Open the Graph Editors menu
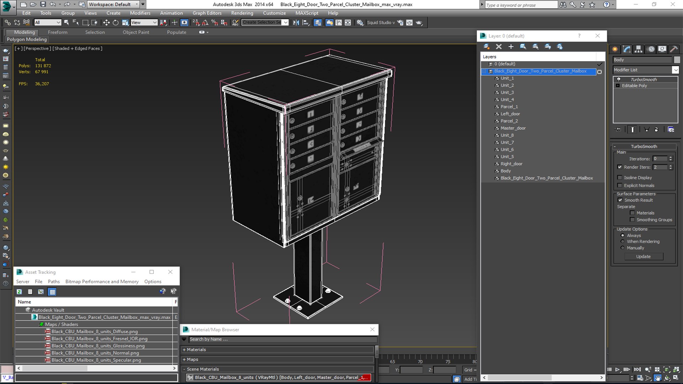 pos(207,13)
